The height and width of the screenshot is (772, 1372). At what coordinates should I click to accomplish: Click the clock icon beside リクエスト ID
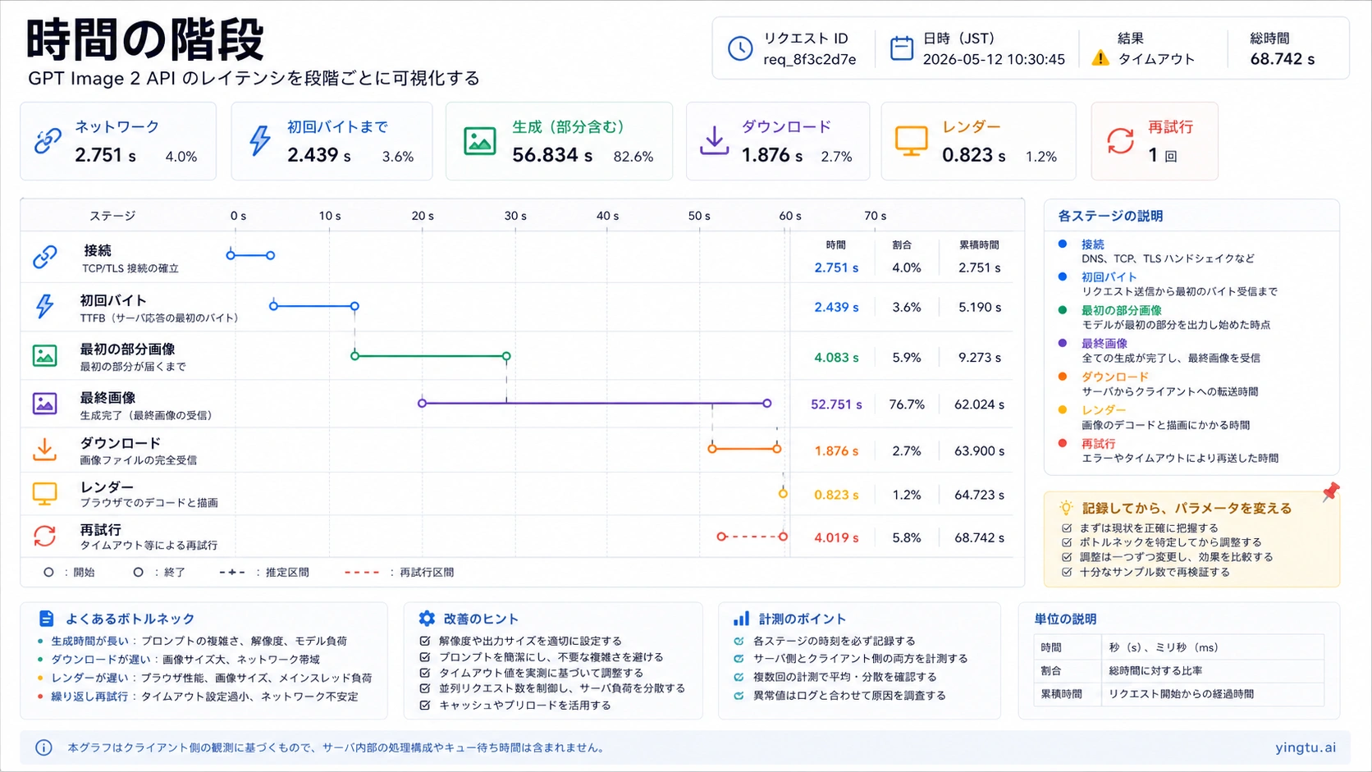740,48
